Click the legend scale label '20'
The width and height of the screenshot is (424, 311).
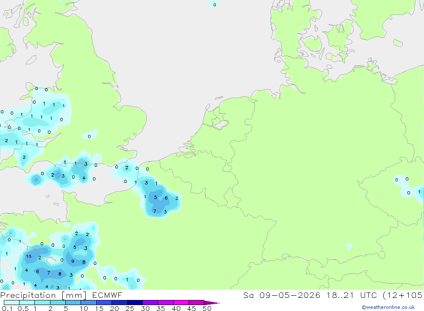click(x=114, y=308)
